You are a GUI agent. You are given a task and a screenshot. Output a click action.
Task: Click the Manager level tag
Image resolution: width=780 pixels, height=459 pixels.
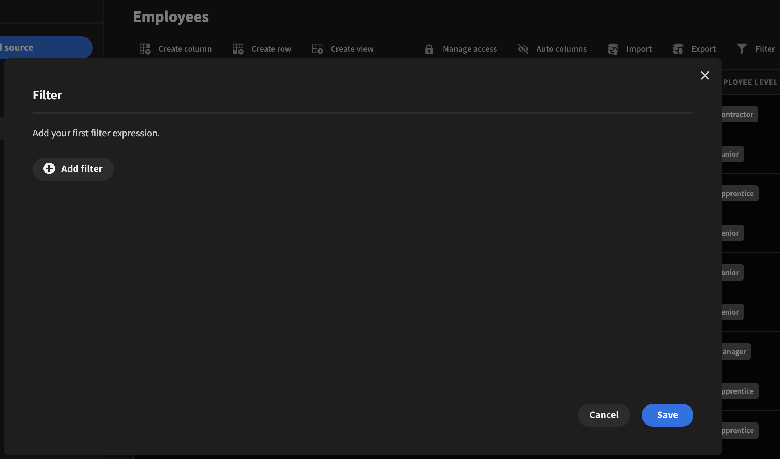735,352
